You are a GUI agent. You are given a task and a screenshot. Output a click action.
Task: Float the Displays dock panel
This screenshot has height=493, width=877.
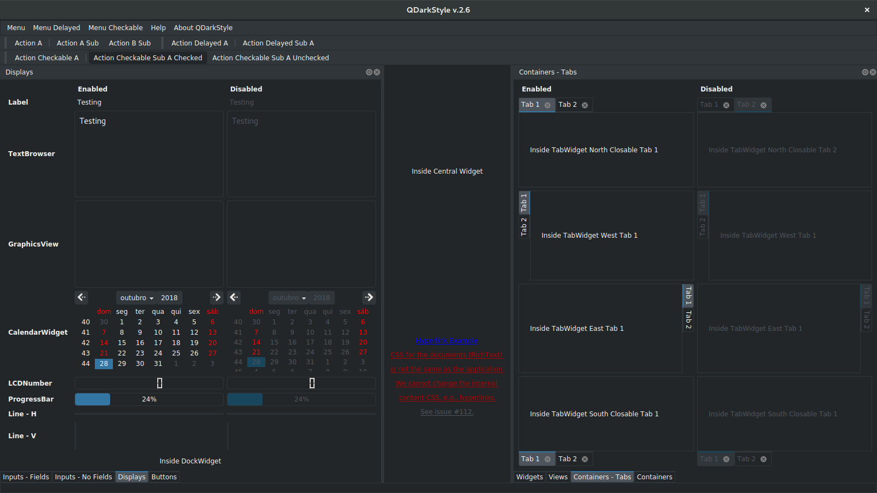tap(369, 72)
